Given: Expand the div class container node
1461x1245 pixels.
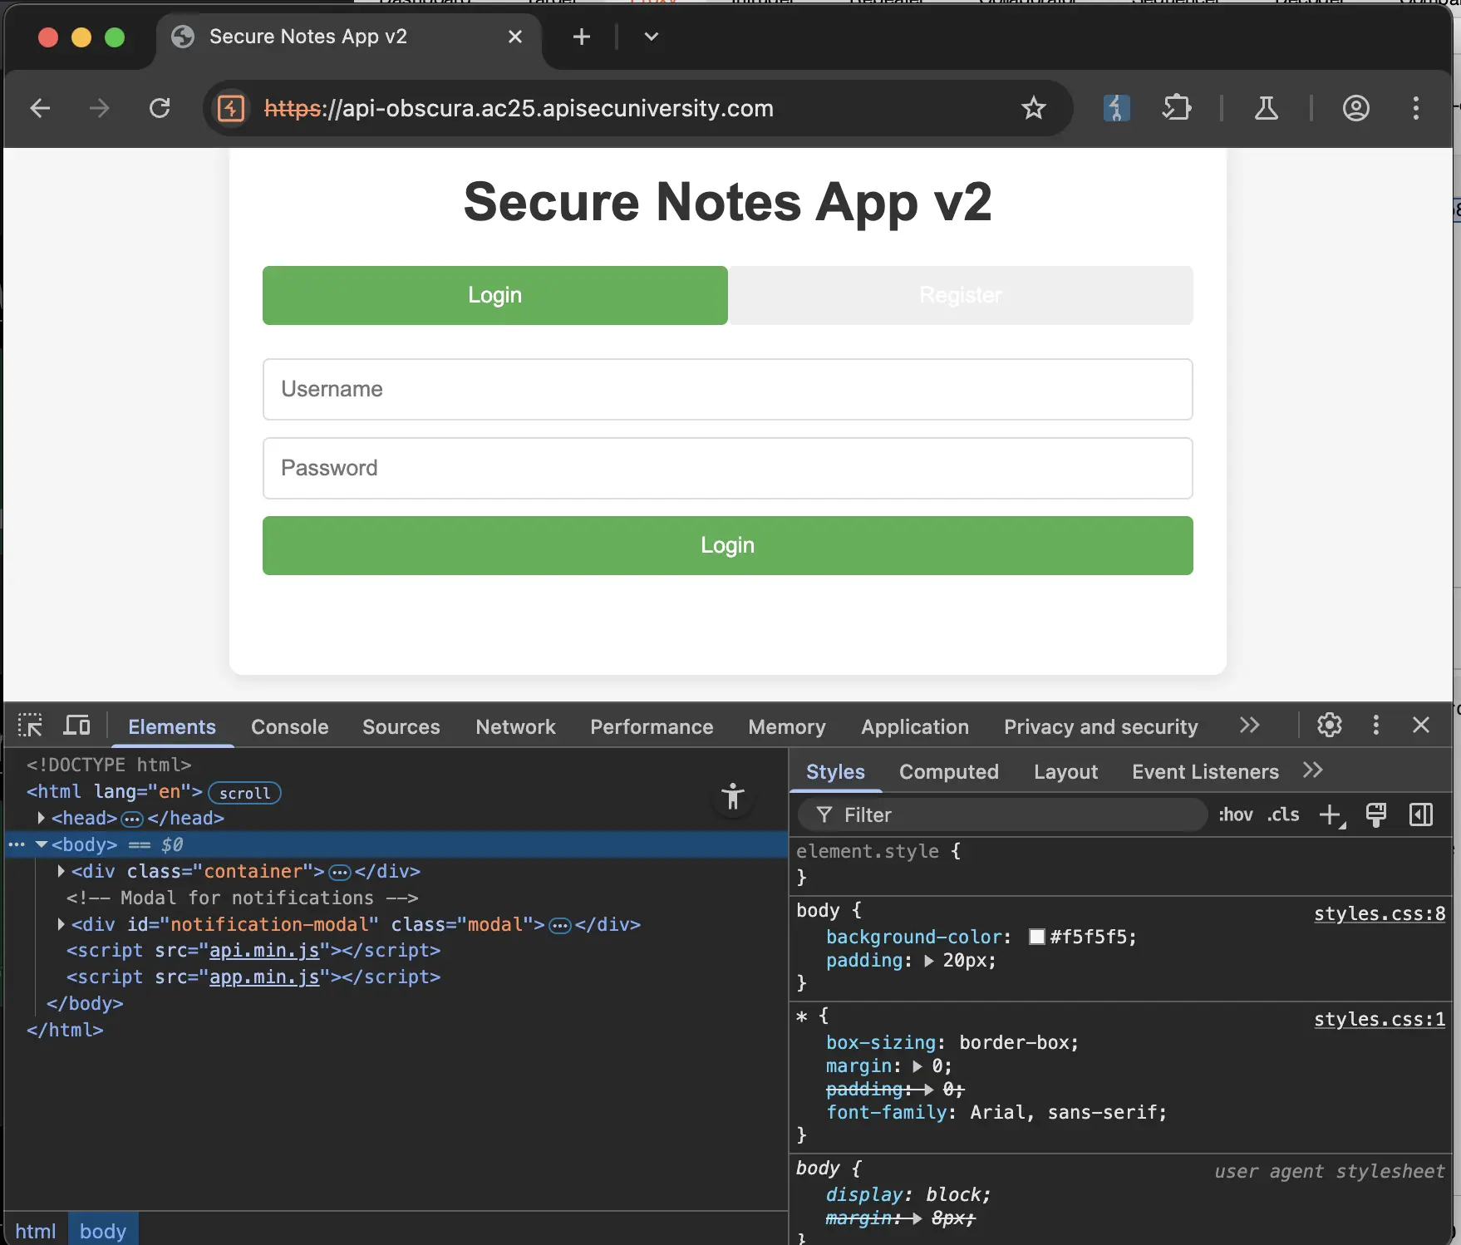Looking at the screenshot, I should pos(61,871).
